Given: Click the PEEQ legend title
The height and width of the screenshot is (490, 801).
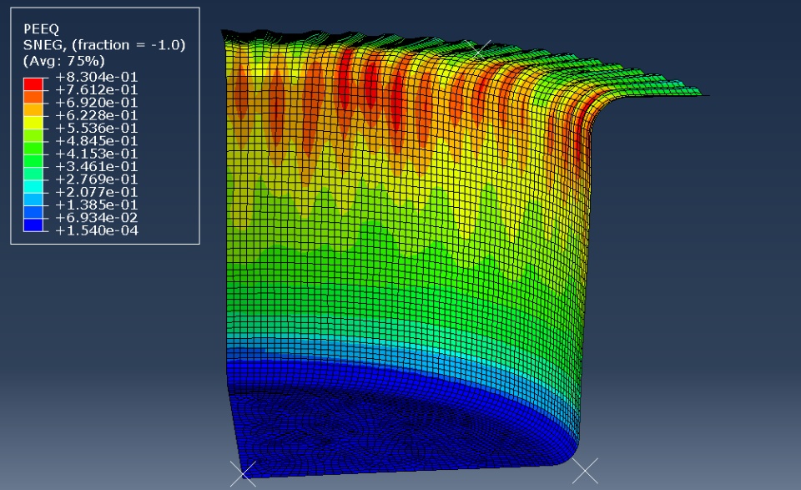Looking at the screenshot, I should (42, 29).
